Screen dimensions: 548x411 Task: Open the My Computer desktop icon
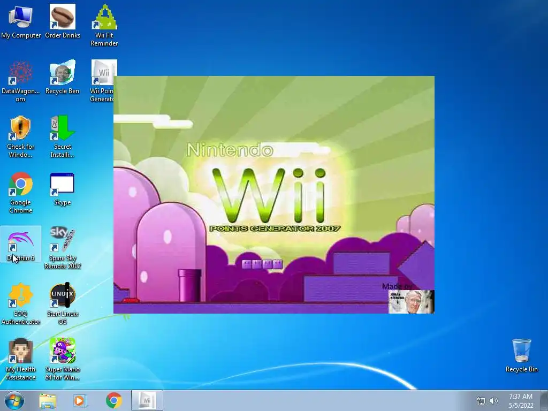(21, 21)
